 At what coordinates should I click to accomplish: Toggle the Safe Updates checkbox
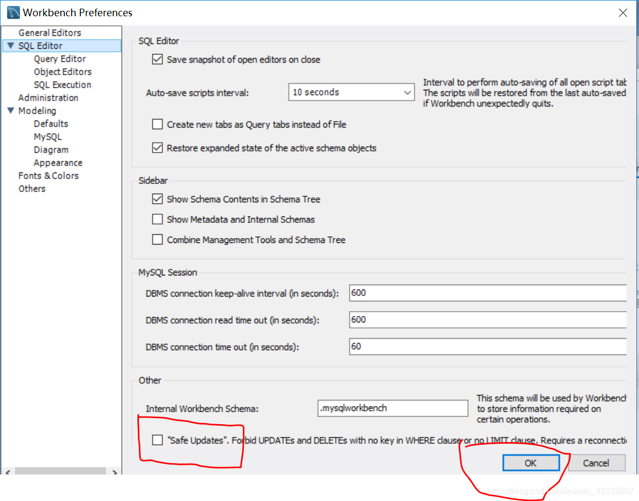pos(157,440)
